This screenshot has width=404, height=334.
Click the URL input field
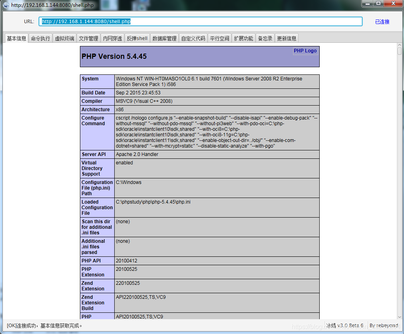click(x=201, y=22)
